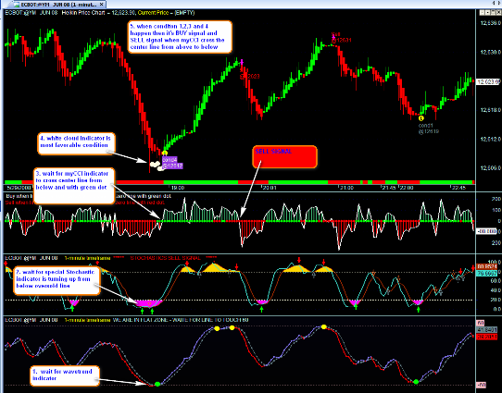Click green up arrow under stochastic dip near 20:01
This screenshot has width=502, height=393.
pyautogui.click(x=262, y=309)
